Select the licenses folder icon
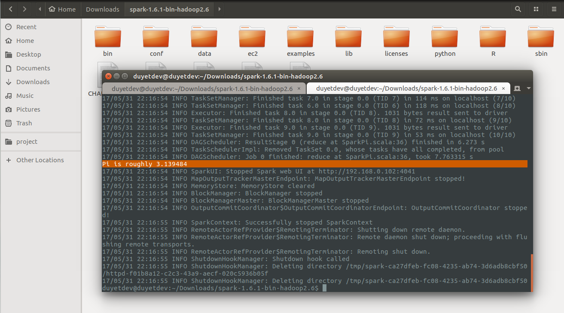This screenshot has height=313, width=564. [x=396, y=36]
